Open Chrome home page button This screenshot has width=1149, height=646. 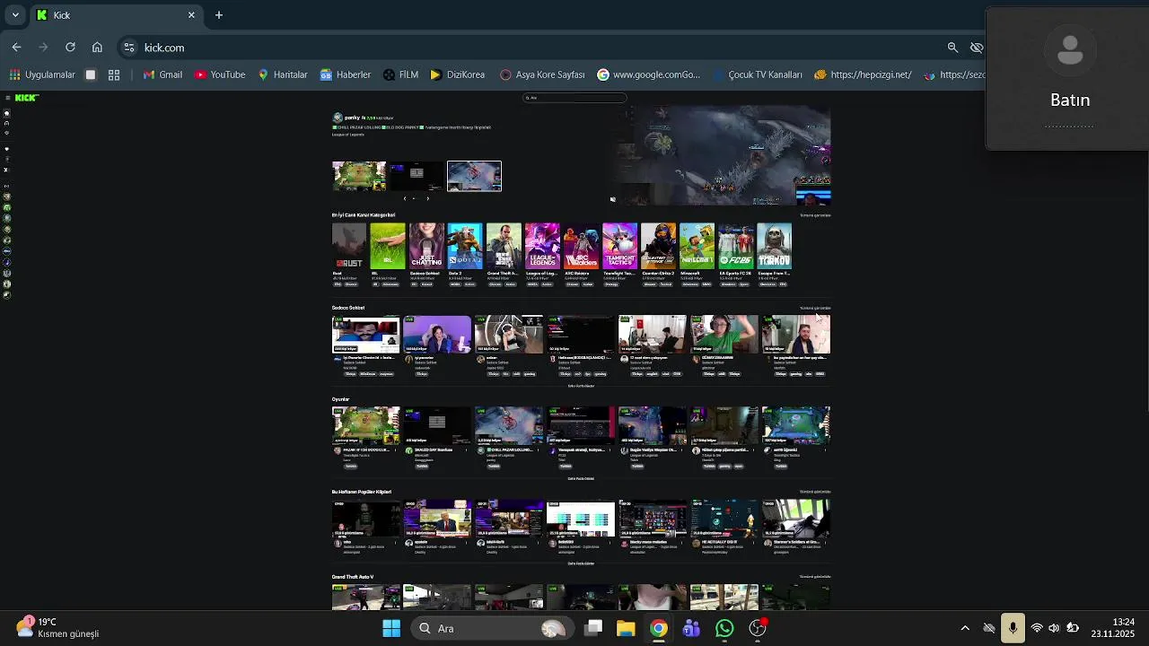pyautogui.click(x=97, y=48)
